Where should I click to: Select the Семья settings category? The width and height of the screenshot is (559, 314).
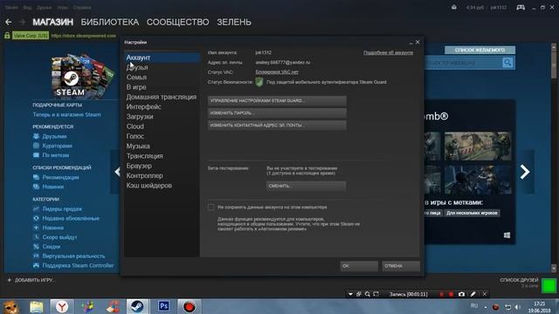(162, 78)
